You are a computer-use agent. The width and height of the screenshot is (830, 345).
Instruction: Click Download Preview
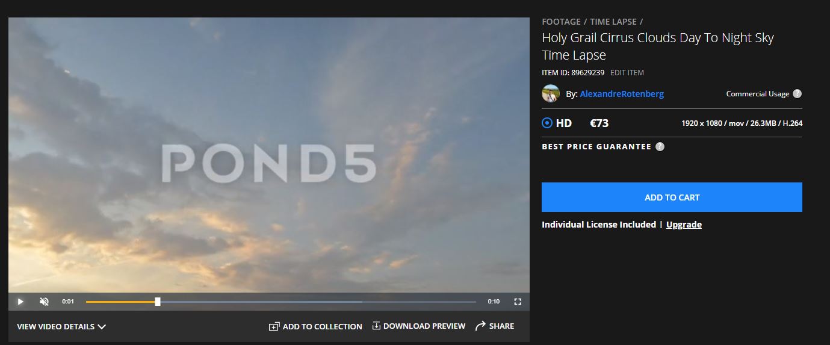(419, 326)
